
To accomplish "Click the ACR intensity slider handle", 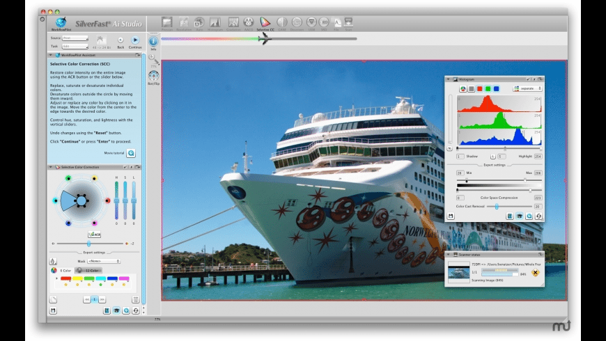I will point(89,244).
